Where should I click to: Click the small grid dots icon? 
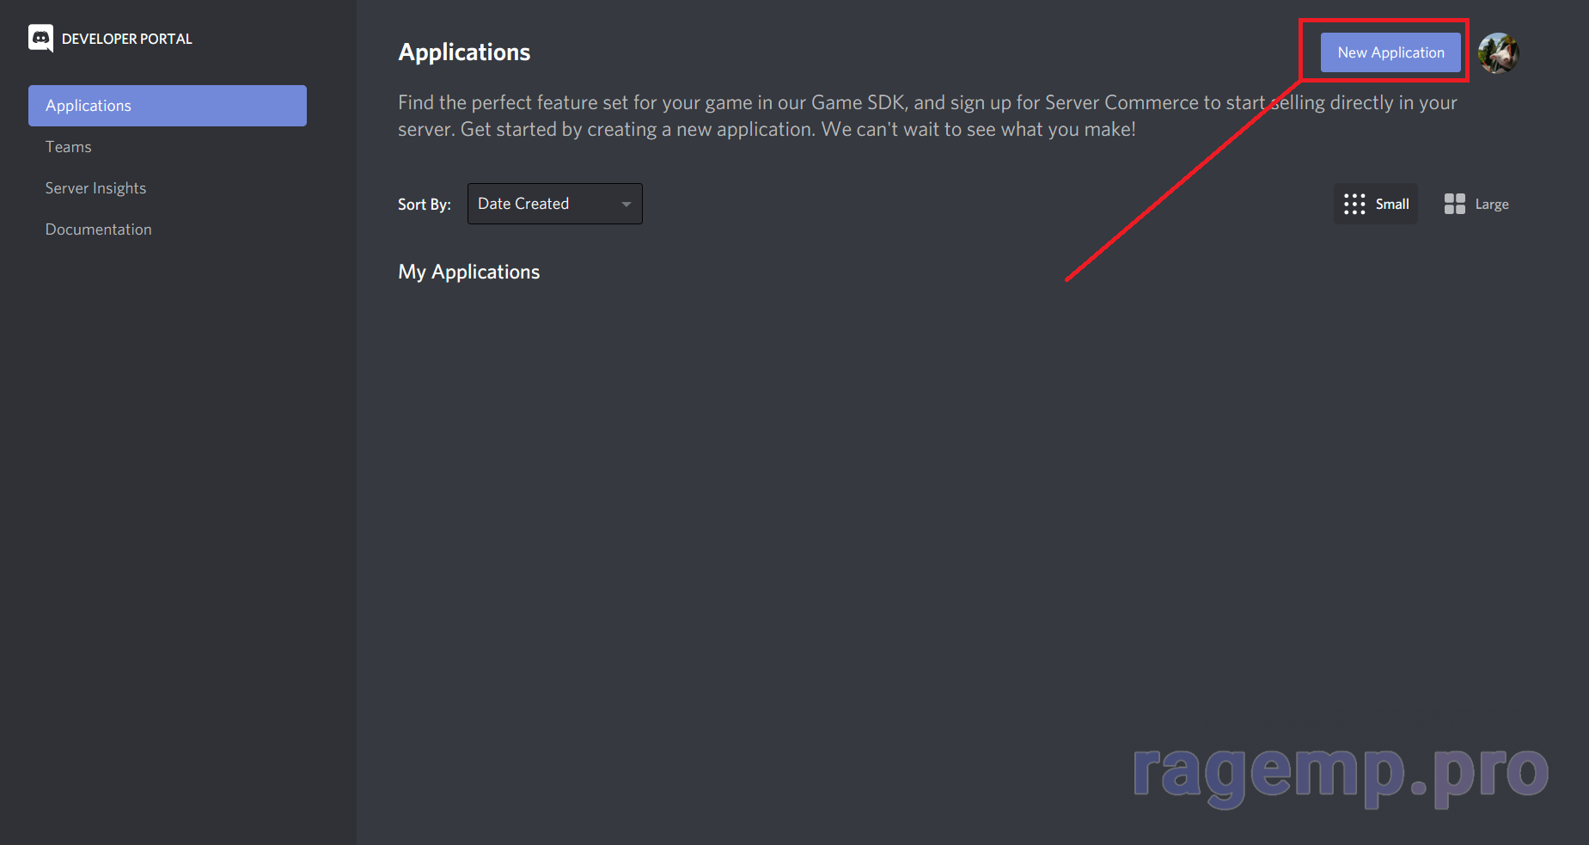pos(1354,204)
